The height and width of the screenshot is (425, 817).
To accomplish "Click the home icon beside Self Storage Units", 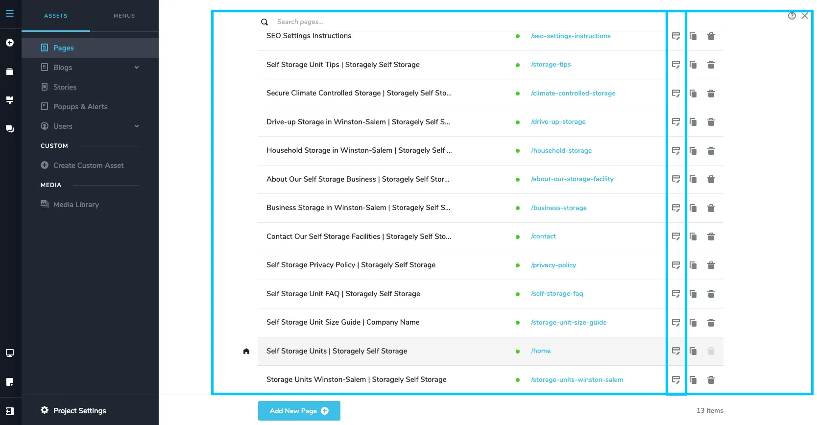I will [246, 351].
